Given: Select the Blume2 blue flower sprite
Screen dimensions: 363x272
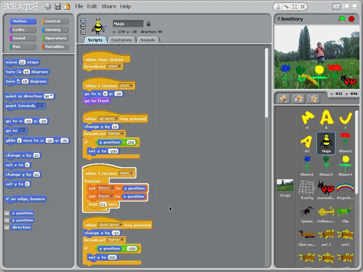Looking at the screenshot, I should coord(307,166).
